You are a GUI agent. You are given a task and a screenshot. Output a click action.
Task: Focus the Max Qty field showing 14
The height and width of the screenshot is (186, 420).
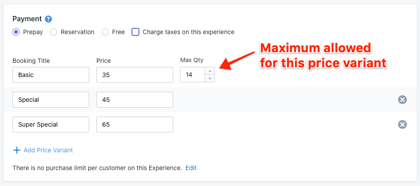pos(193,75)
